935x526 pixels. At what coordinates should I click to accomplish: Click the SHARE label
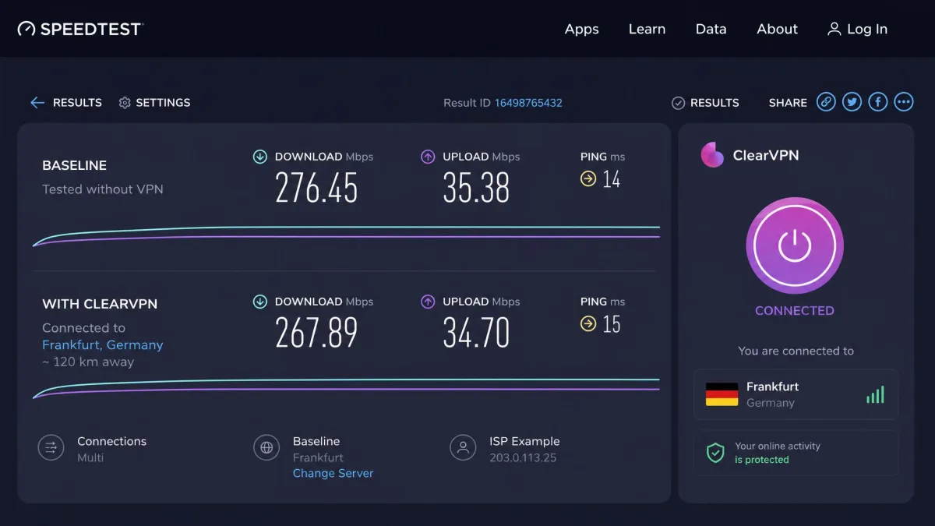click(x=788, y=103)
